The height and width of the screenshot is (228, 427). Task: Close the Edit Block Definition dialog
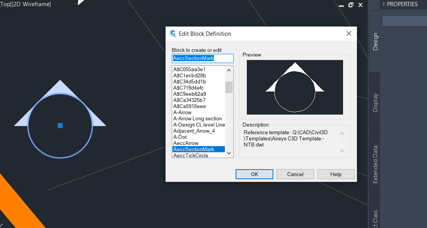348,33
